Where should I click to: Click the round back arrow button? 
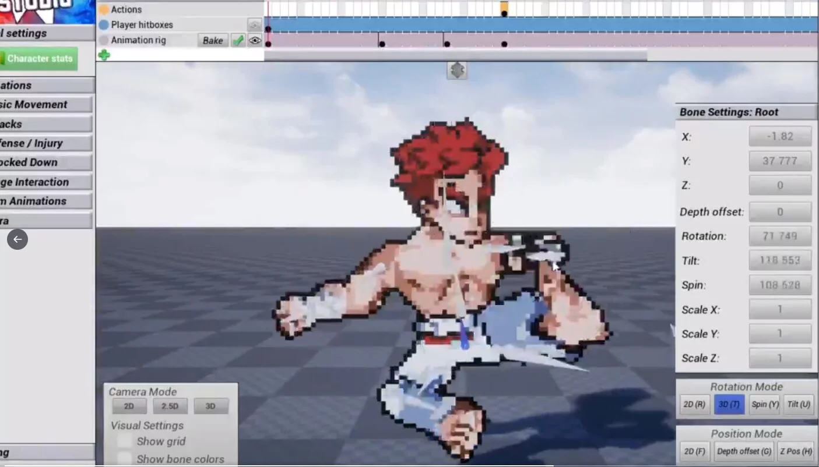click(x=17, y=239)
